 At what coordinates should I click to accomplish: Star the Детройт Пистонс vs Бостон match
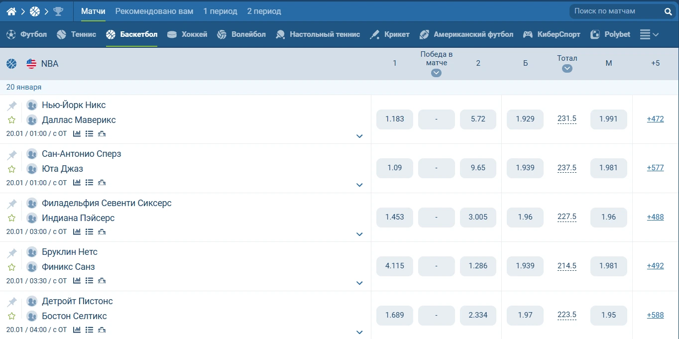tap(12, 317)
